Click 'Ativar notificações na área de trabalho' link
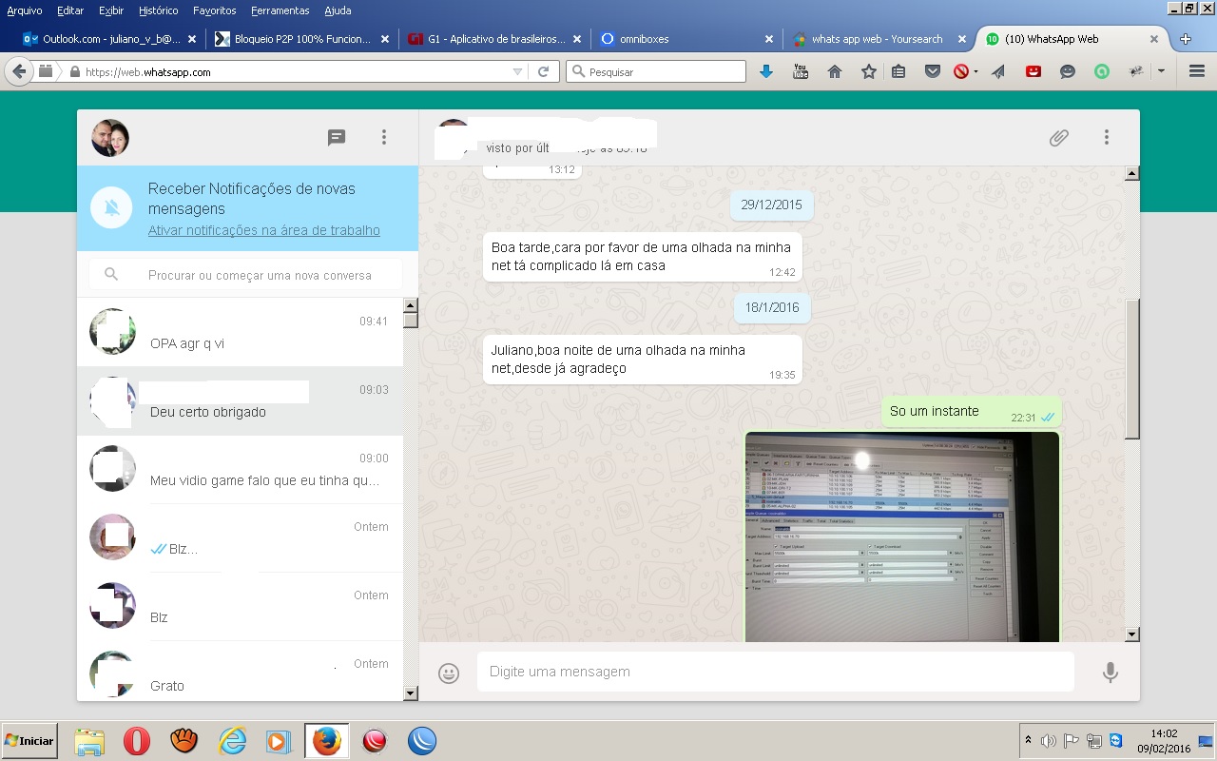Viewport: 1217px width, 761px height. (x=264, y=230)
